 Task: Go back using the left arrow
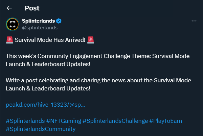pos(9,8)
